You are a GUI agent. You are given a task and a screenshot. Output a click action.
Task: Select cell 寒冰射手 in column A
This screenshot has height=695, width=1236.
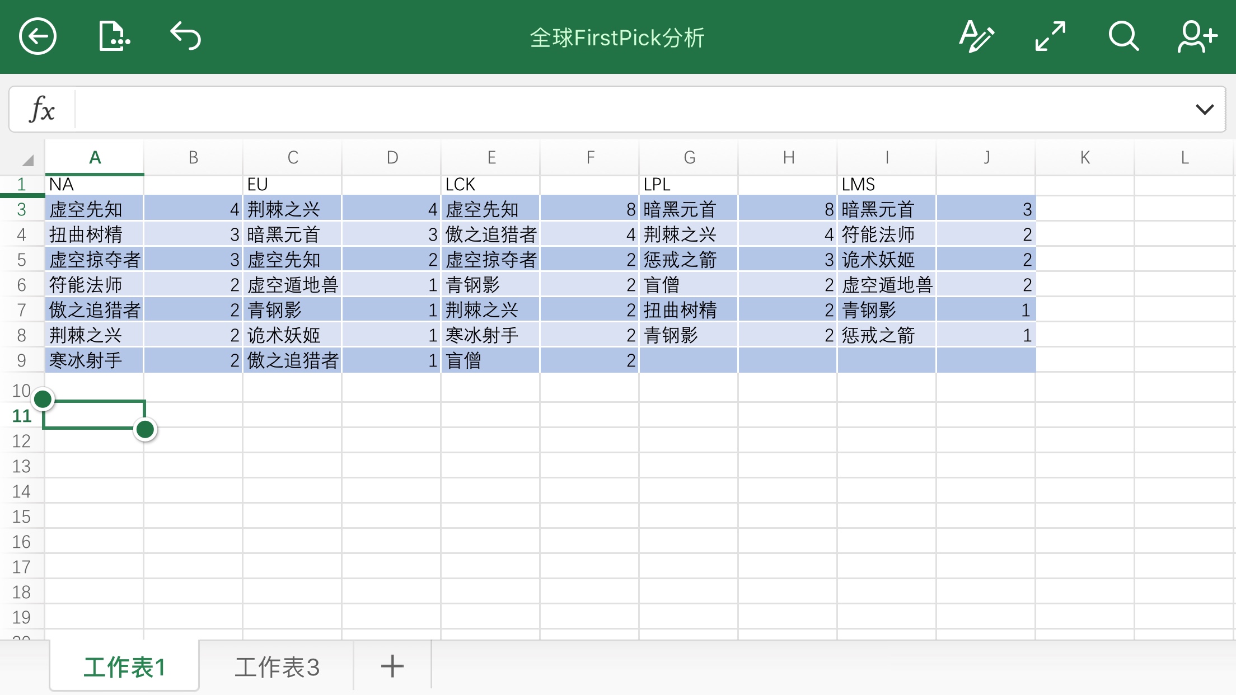94,360
